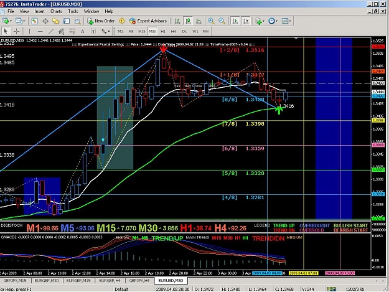Select the Text Label 'T' tool
The image size is (389, 292).
93,32
